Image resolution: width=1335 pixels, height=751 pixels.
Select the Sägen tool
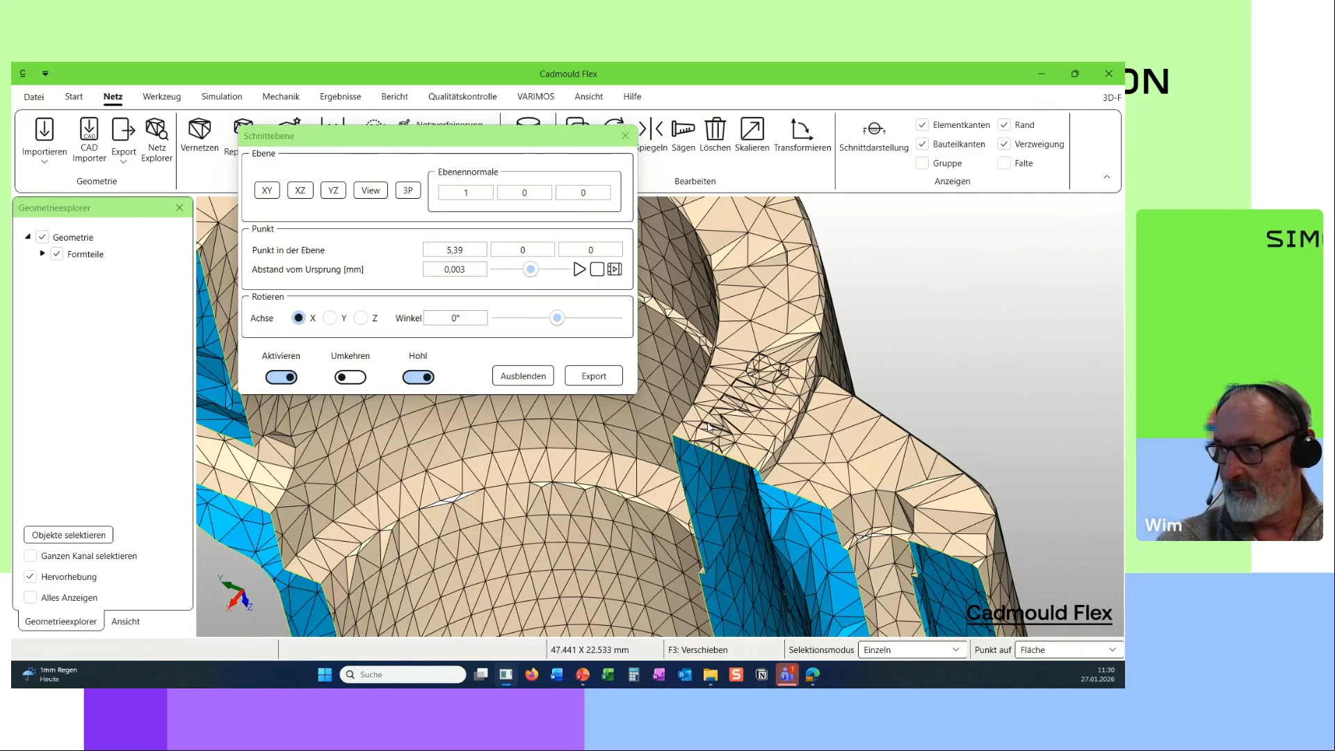[683, 130]
